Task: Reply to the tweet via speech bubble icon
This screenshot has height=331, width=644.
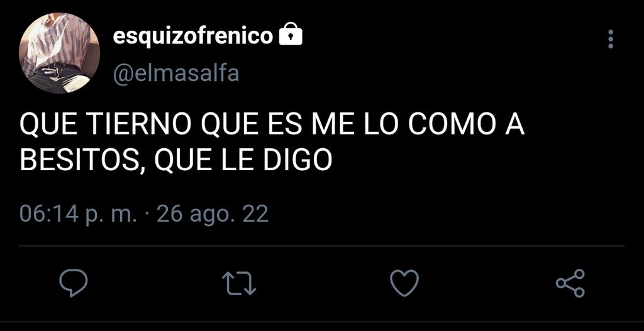Action: pyautogui.click(x=74, y=283)
